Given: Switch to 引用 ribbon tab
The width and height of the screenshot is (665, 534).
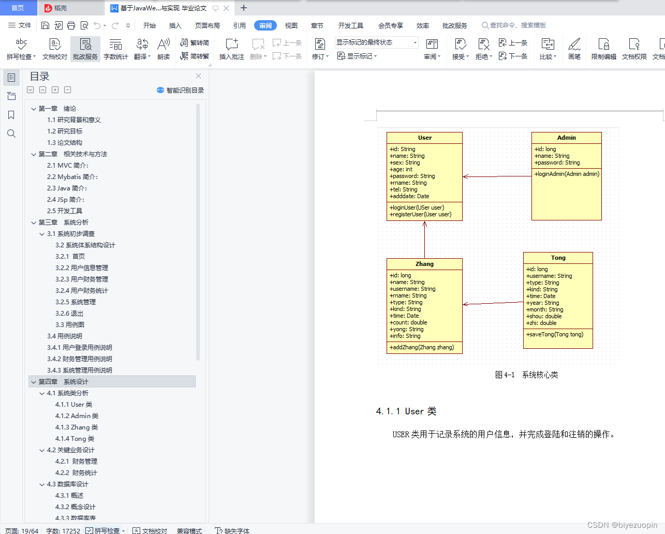Looking at the screenshot, I should 239,25.
